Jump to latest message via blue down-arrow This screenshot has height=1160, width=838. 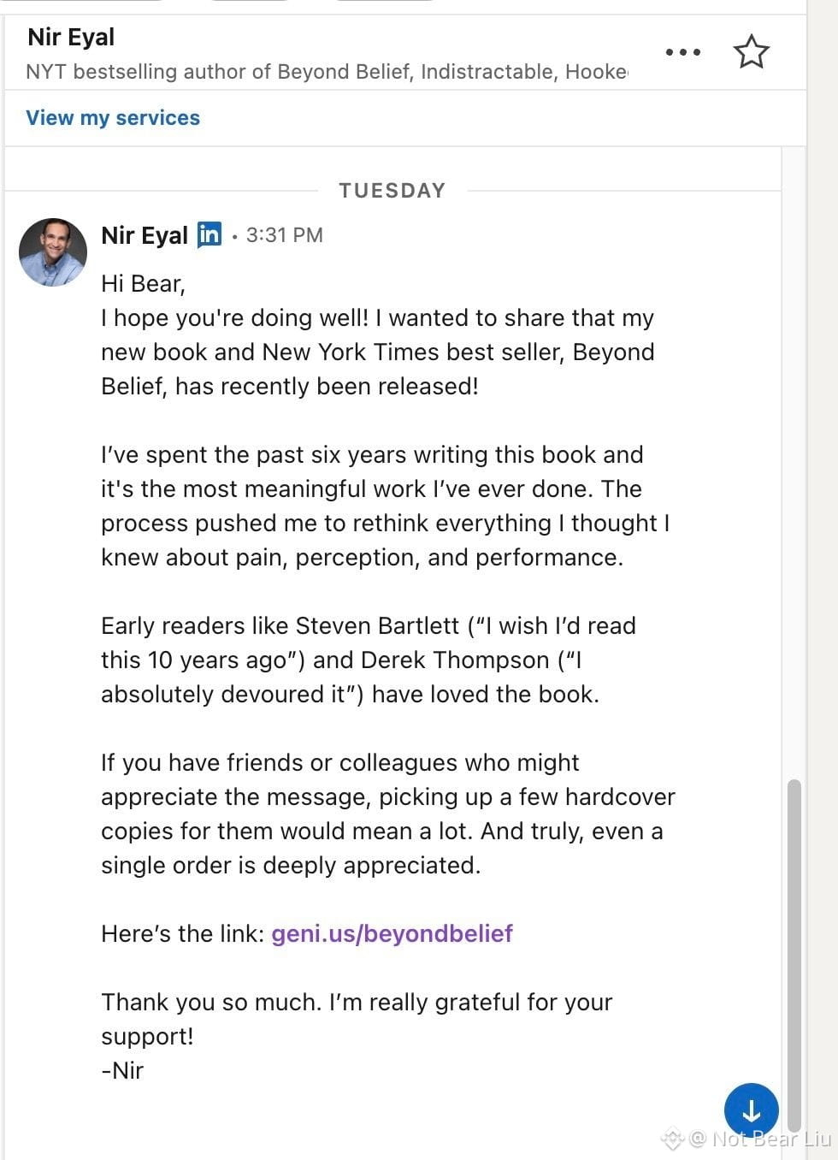[752, 1110]
